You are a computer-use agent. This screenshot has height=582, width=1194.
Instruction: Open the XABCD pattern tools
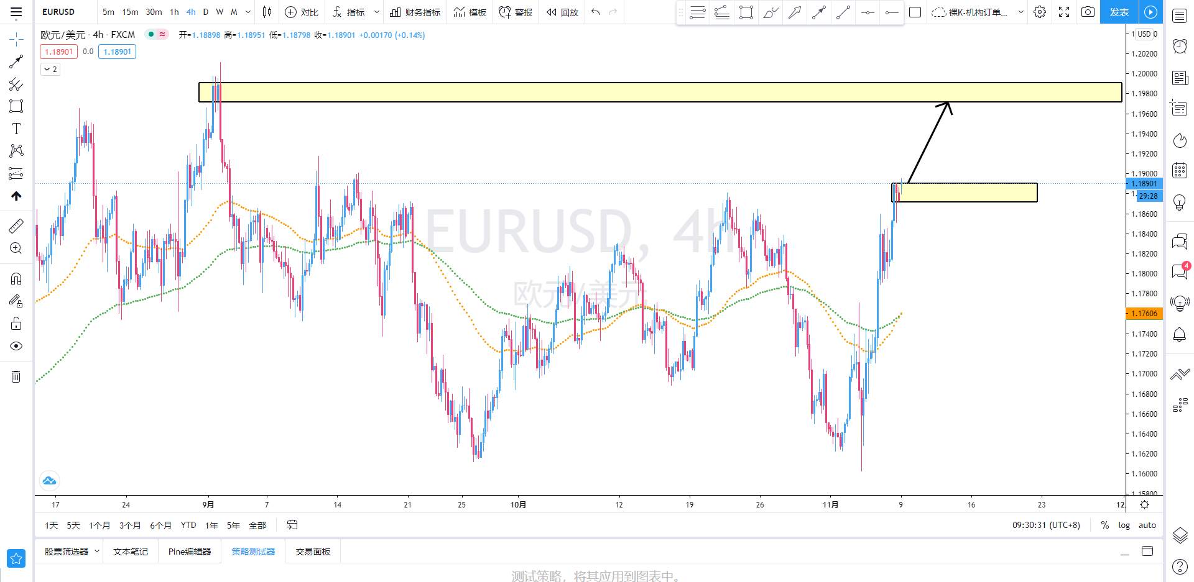[16, 151]
